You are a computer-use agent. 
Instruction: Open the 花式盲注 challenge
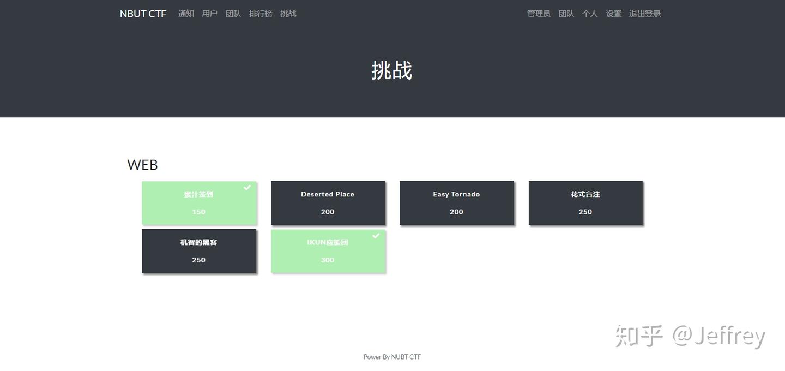click(585, 202)
